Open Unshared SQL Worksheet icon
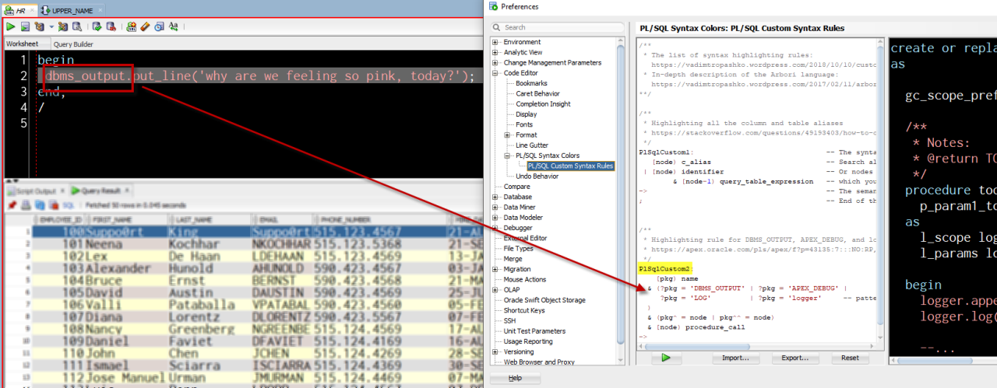 131,26
